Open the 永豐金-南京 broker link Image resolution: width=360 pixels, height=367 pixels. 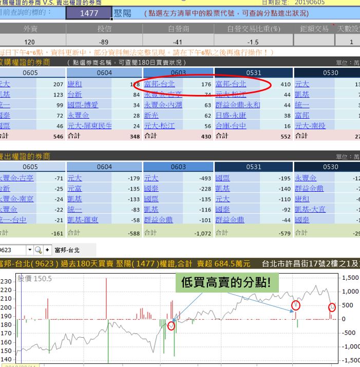click(x=16, y=199)
